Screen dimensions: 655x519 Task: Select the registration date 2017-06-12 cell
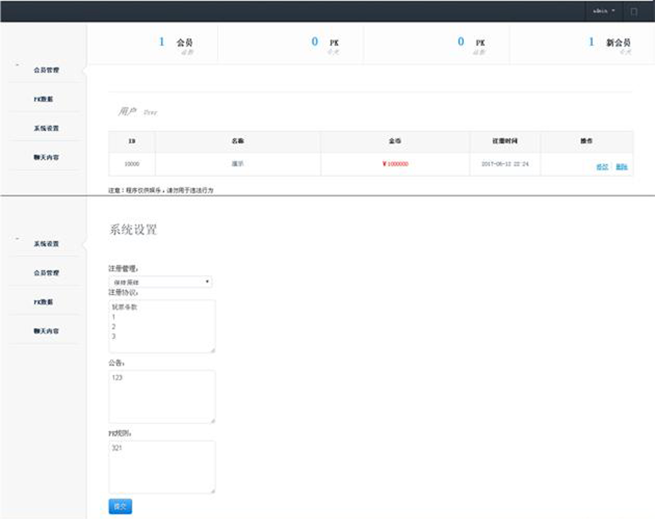(x=505, y=164)
